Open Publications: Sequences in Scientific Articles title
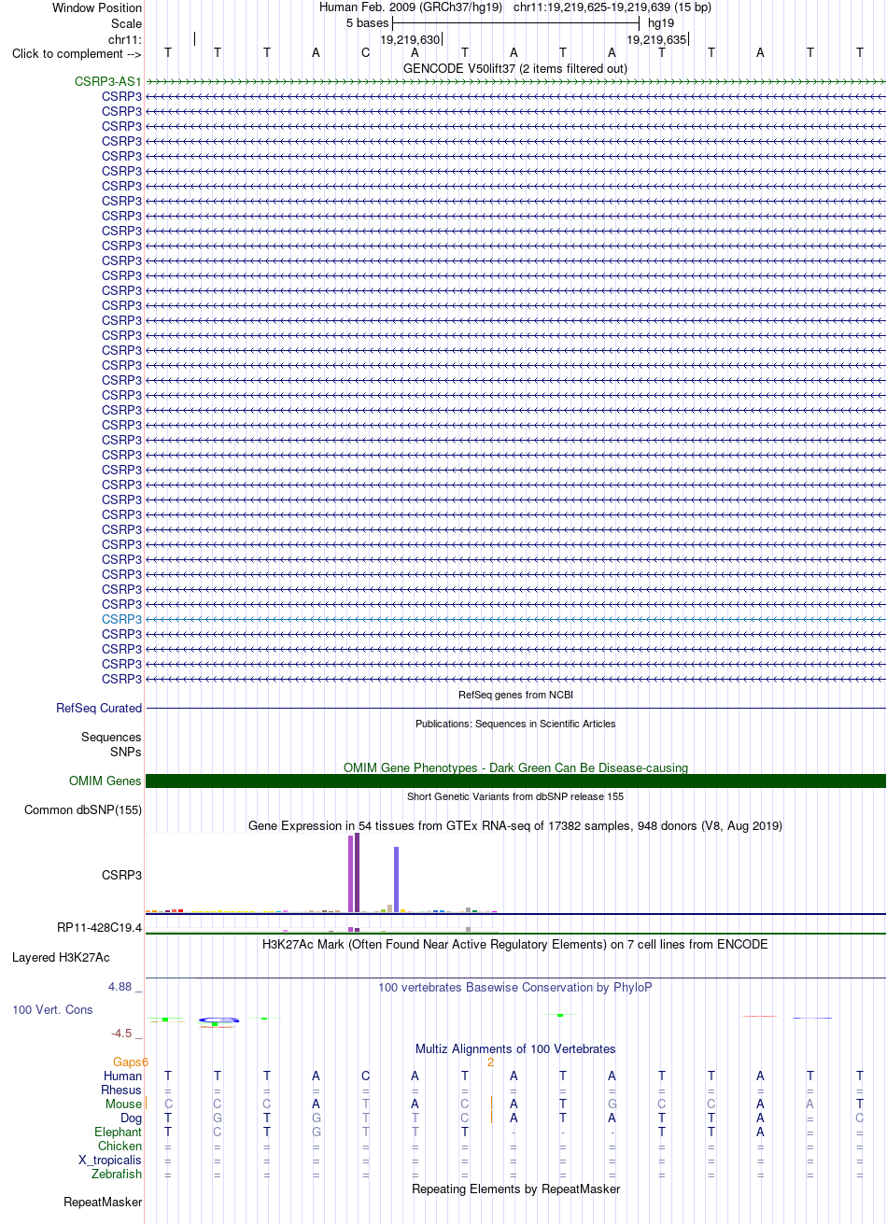 515,724
